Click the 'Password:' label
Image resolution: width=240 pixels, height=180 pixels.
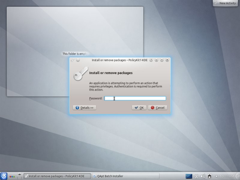tap(96, 98)
